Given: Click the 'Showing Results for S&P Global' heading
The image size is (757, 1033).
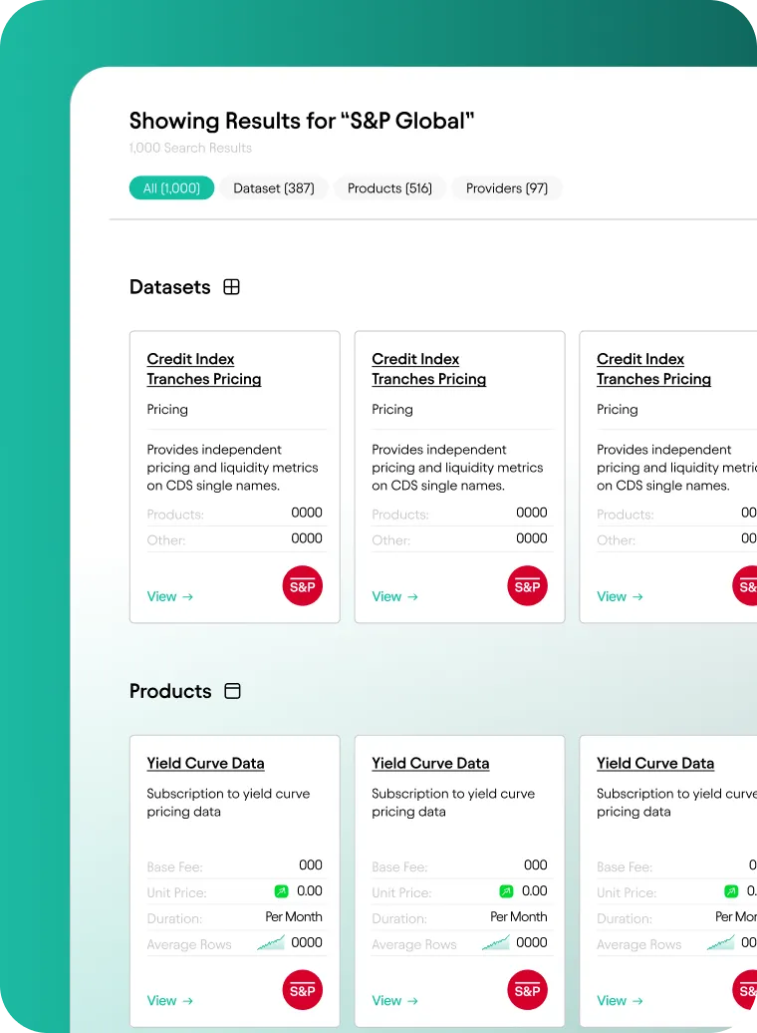Looking at the screenshot, I should coord(302,121).
